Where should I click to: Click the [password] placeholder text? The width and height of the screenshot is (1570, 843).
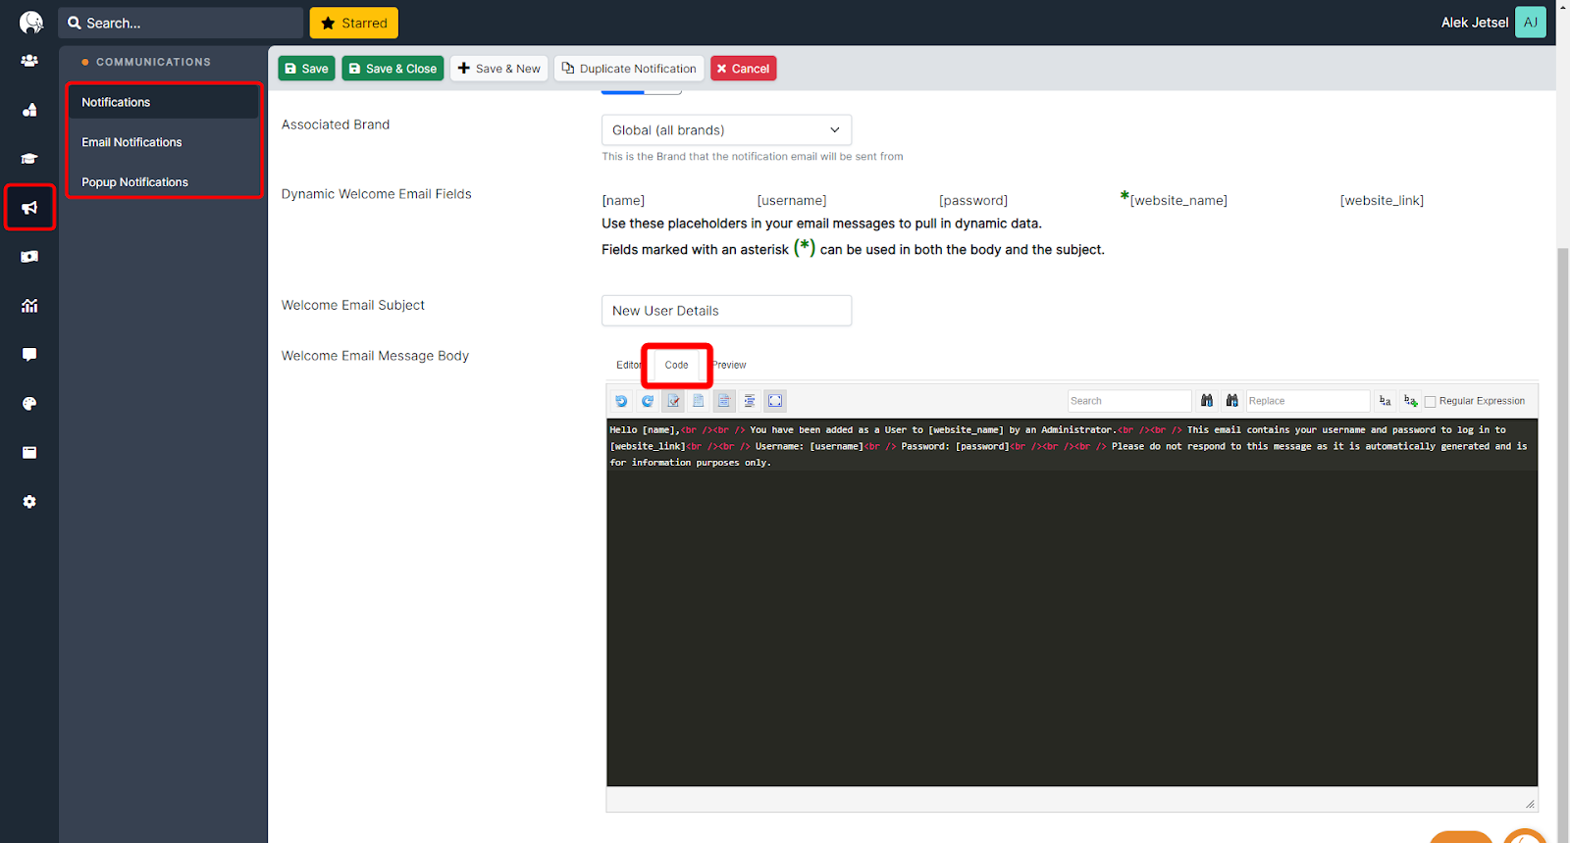click(x=973, y=201)
